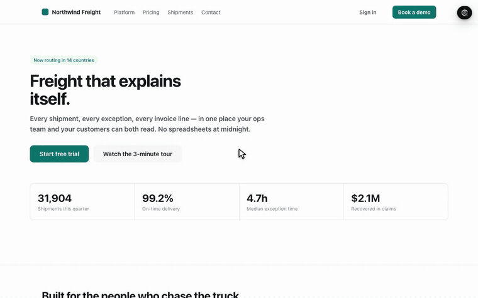Click the 'Freight that explains itself.' headline
This screenshot has height=298, width=478.
coord(106,90)
